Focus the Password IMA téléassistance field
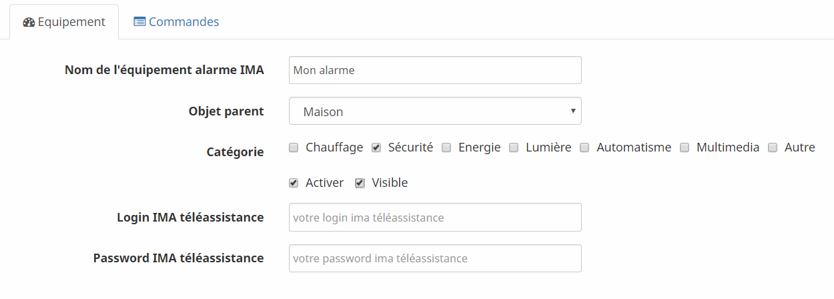The width and height of the screenshot is (834, 299). pos(435,258)
